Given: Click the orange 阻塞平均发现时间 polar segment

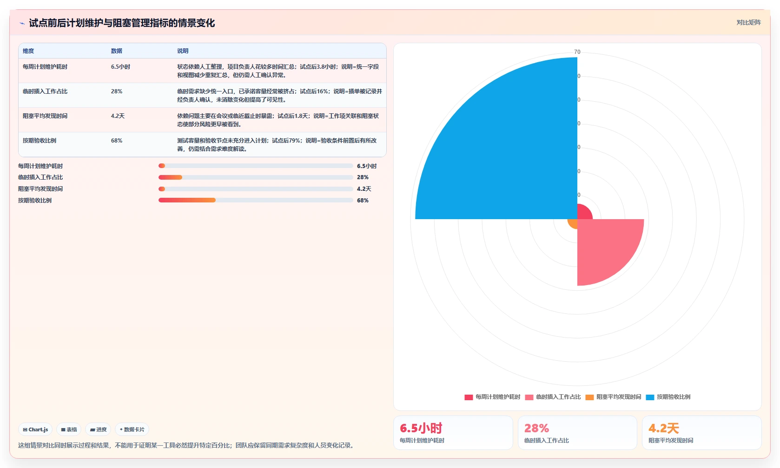Looking at the screenshot, I should click(573, 223).
